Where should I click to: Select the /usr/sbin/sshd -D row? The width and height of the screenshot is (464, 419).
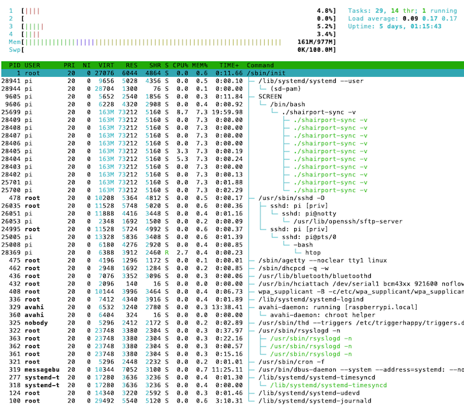click(232, 198)
